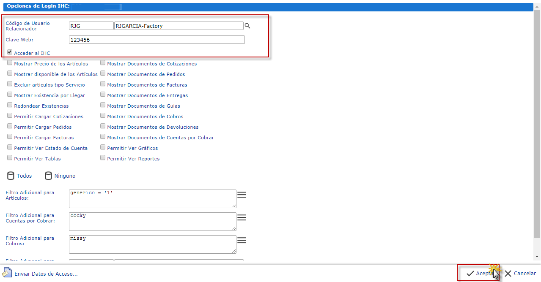Check Mostrar Documentos de Cotizaciones

pos(103,63)
